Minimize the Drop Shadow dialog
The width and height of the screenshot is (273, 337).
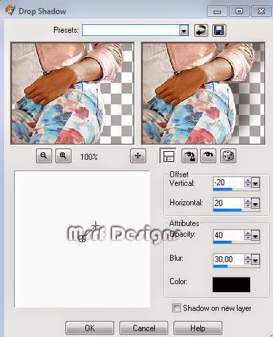pos(217,11)
